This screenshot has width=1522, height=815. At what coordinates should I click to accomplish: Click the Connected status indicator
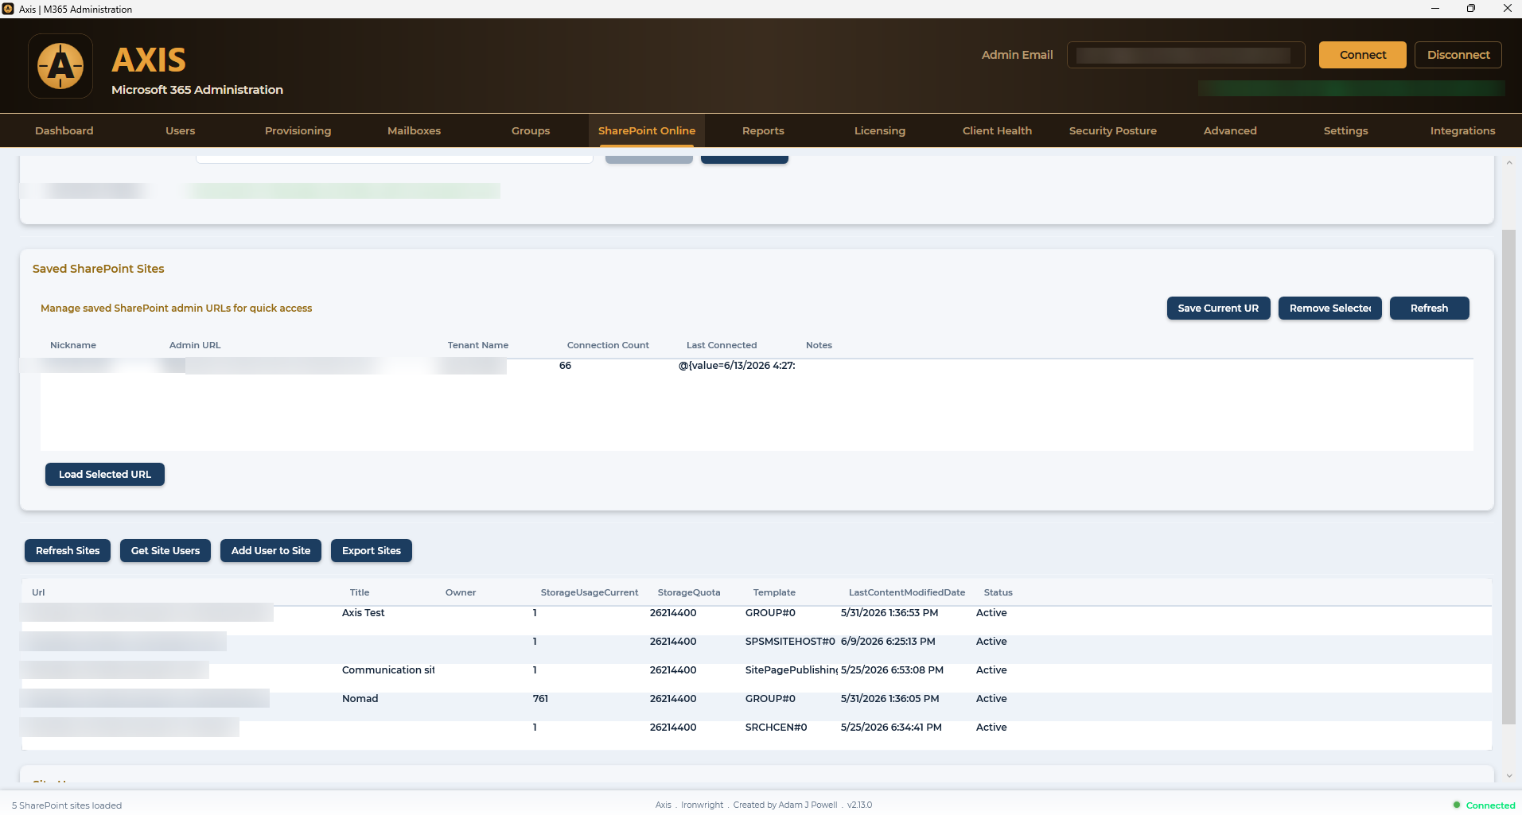(1484, 805)
